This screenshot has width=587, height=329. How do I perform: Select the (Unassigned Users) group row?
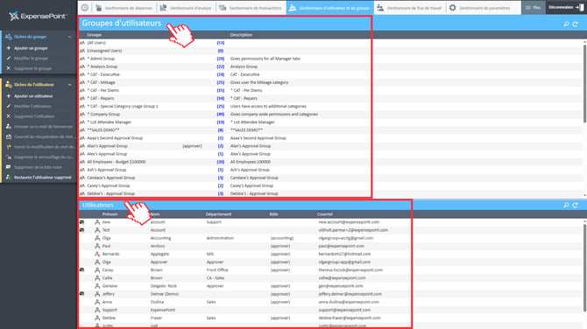tap(330, 51)
